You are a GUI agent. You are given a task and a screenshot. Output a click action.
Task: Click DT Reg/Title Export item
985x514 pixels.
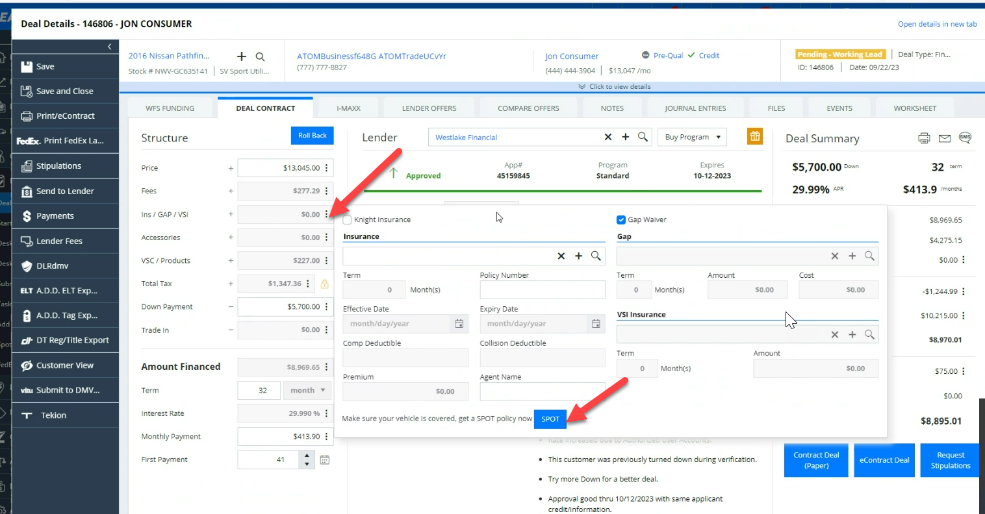click(65, 340)
